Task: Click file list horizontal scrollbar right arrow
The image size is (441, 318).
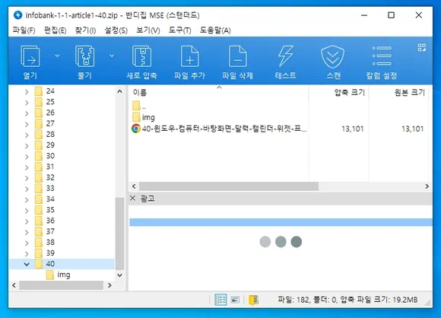Action: [427, 186]
